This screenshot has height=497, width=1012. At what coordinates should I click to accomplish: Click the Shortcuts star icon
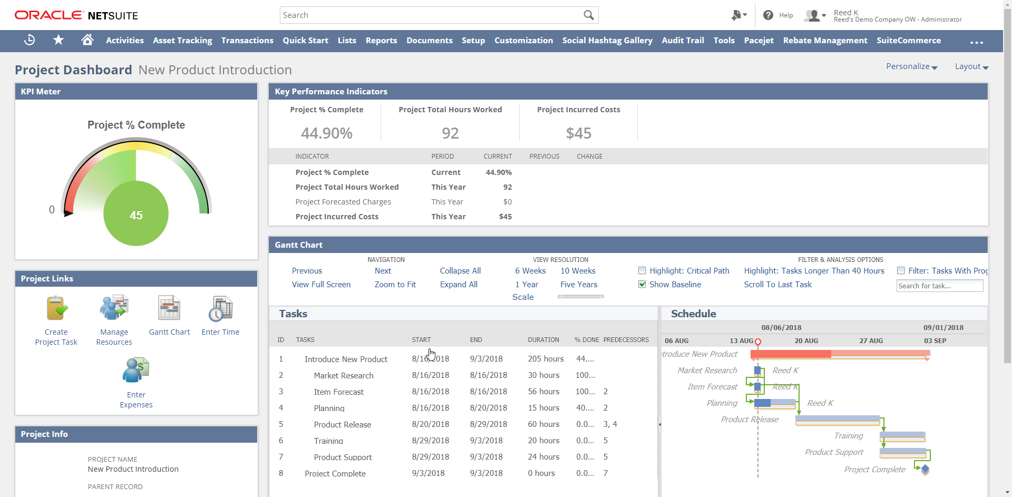point(59,40)
